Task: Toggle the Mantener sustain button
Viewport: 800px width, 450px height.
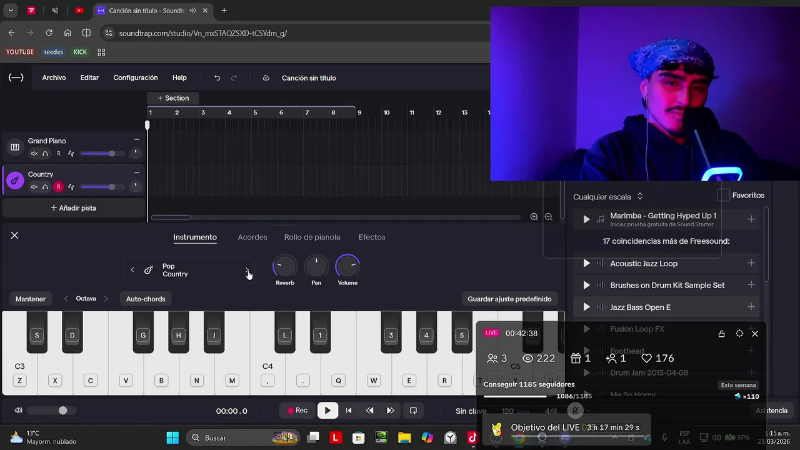Action: pos(31,299)
